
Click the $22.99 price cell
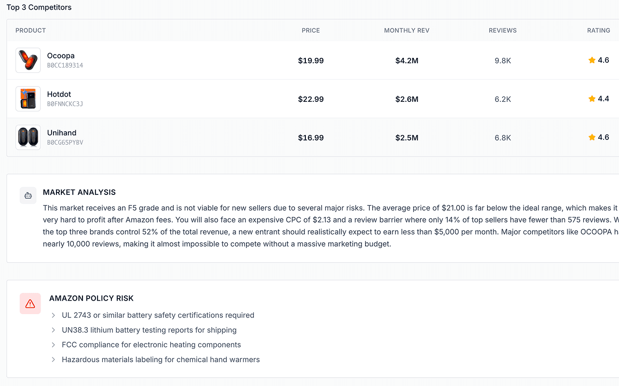pyautogui.click(x=311, y=99)
